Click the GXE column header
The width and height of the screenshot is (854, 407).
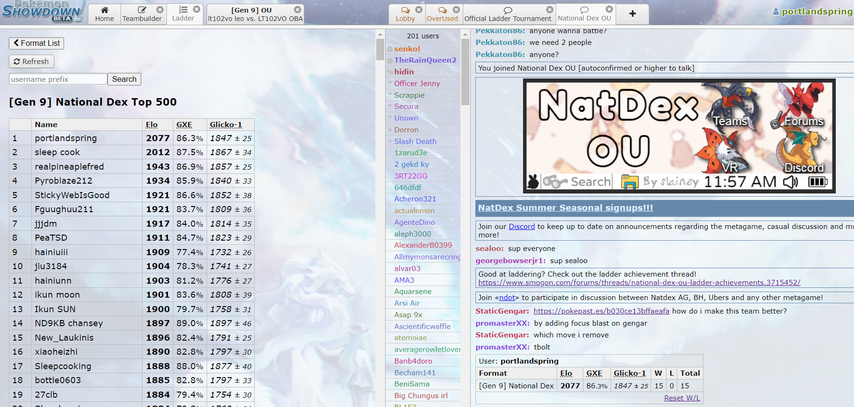pos(184,125)
